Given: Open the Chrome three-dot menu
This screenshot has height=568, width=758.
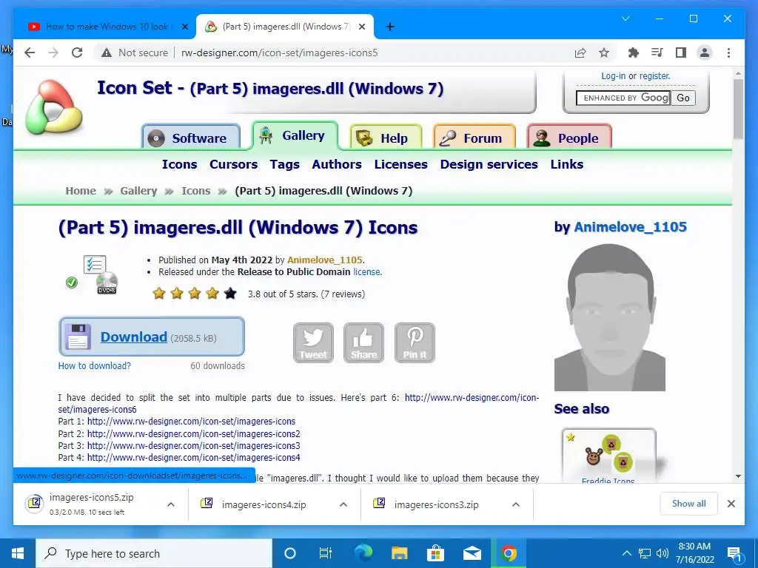Looking at the screenshot, I should point(728,53).
